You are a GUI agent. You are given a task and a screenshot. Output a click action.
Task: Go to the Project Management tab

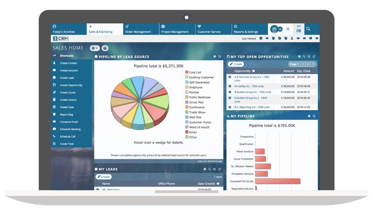(177, 29)
